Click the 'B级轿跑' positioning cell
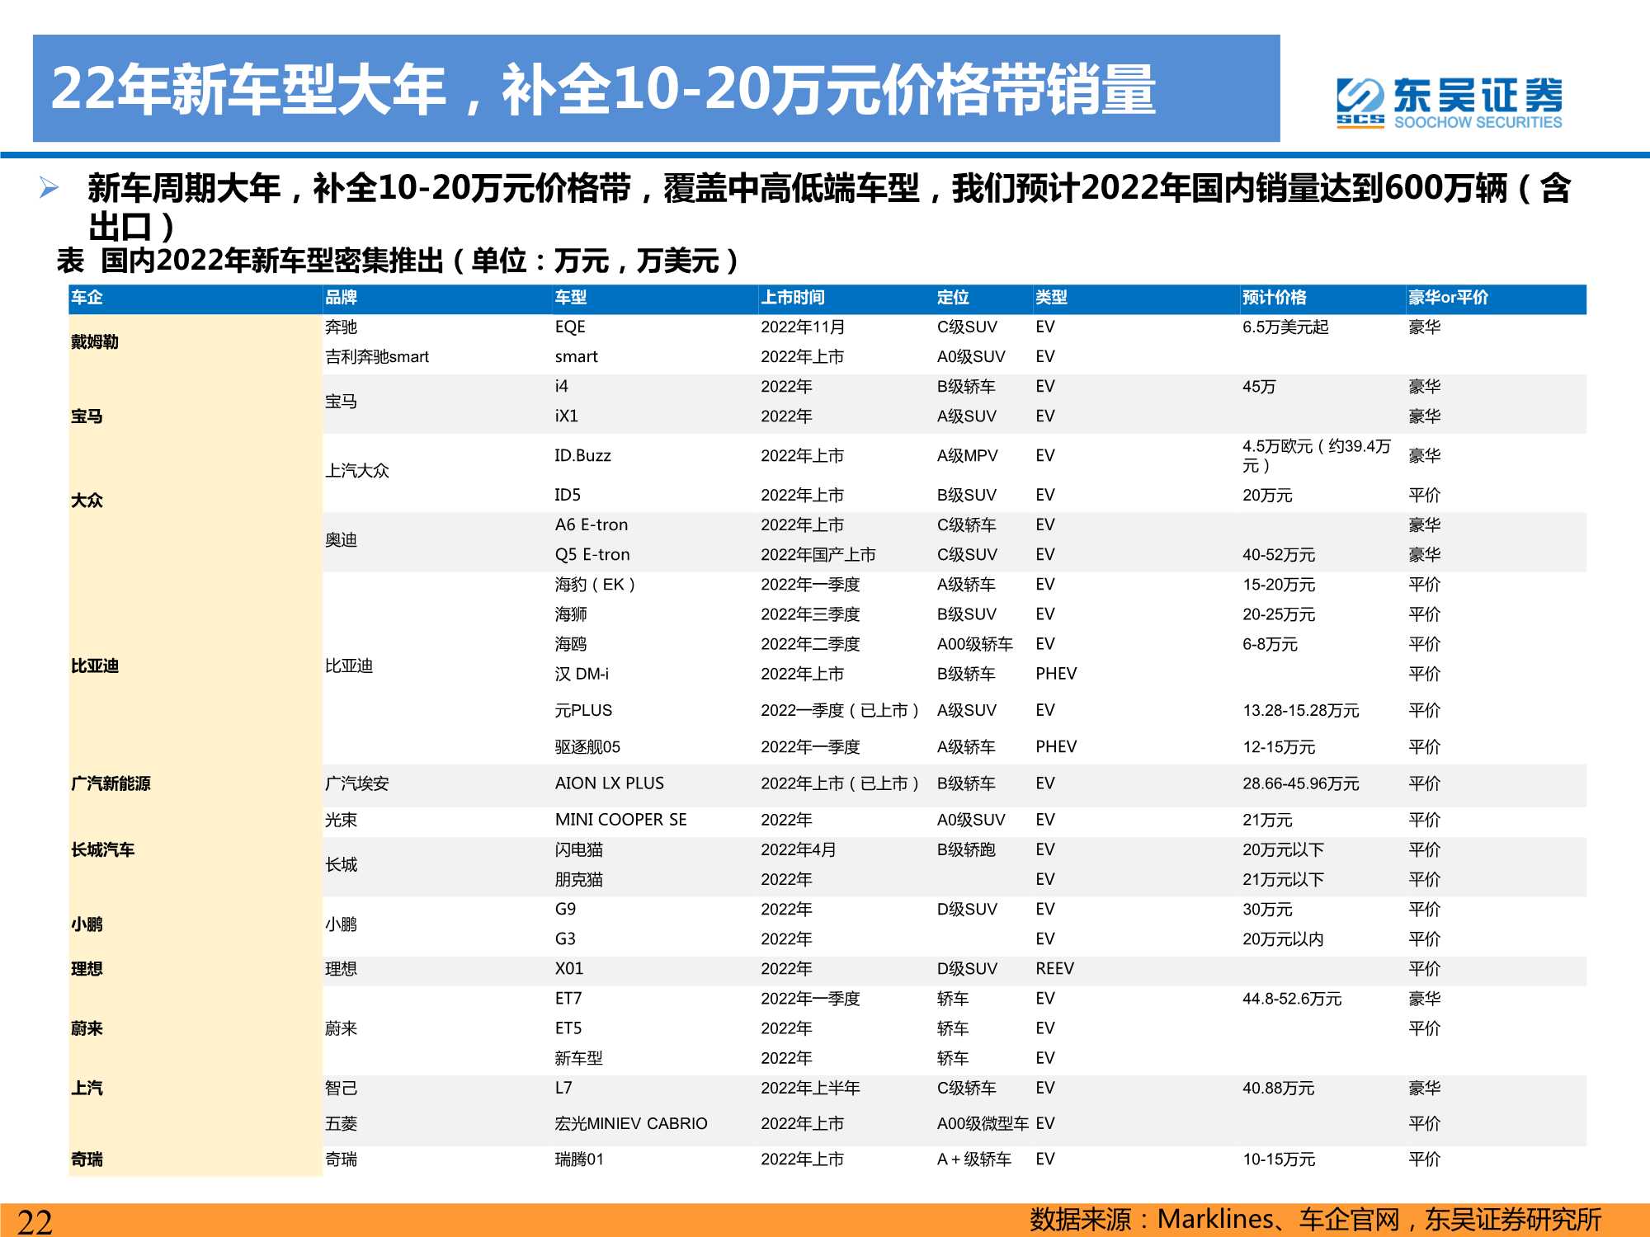 967,850
